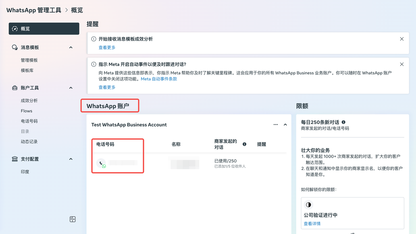Screen dimensions: 416x234
Task: Open Flows in the account tools
Action: (x=27, y=111)
